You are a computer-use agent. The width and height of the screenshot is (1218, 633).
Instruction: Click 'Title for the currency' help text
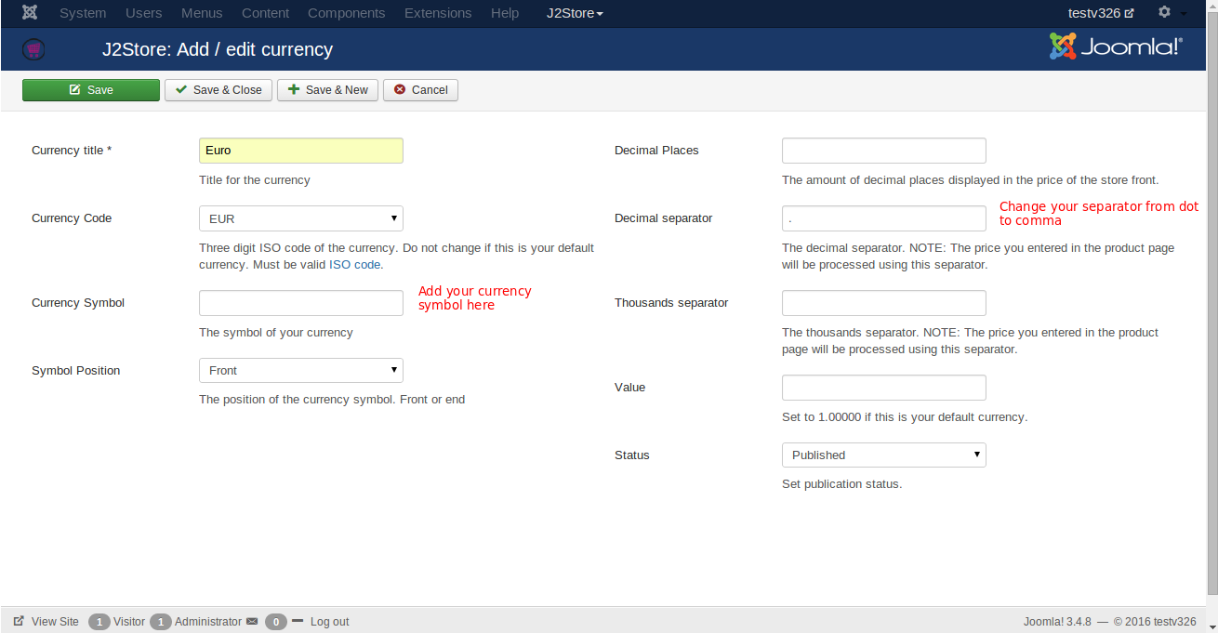pos(255,180)
